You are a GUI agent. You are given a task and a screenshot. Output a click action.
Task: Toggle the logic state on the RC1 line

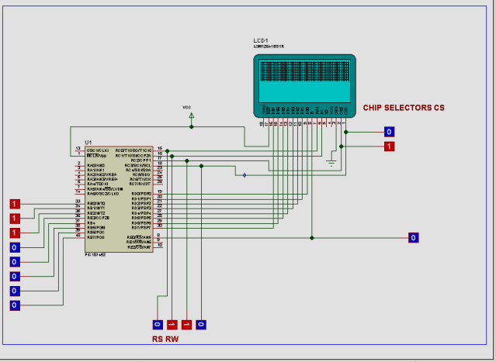coord(172,325)
